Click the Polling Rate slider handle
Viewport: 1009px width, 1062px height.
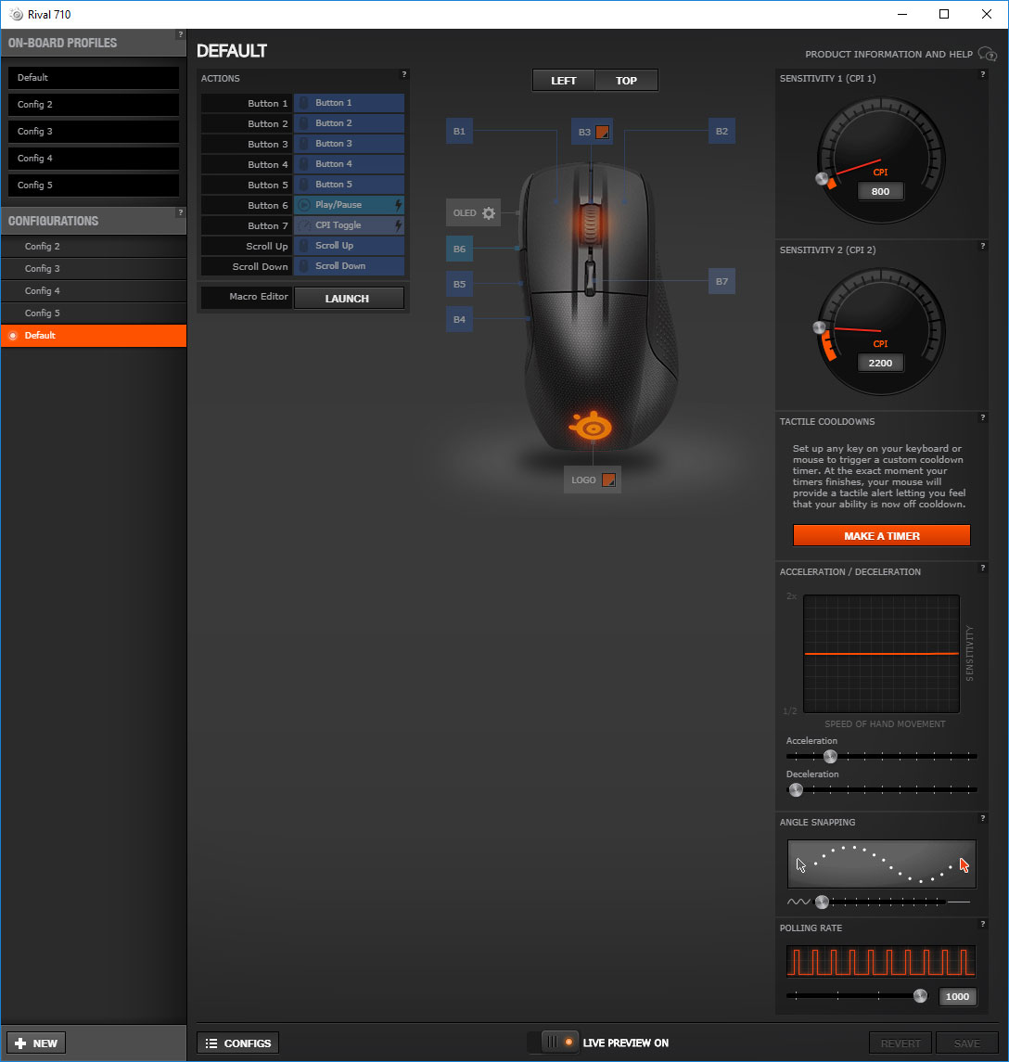coord(920,995)
